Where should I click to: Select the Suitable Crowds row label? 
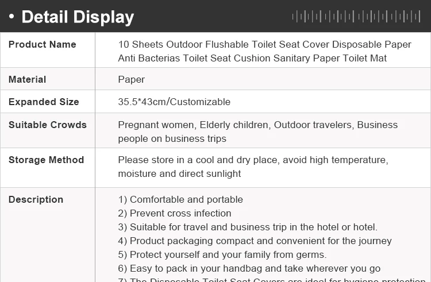click(47, 125)
